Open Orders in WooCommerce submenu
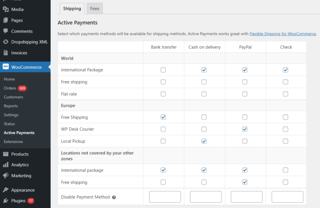 10,88
